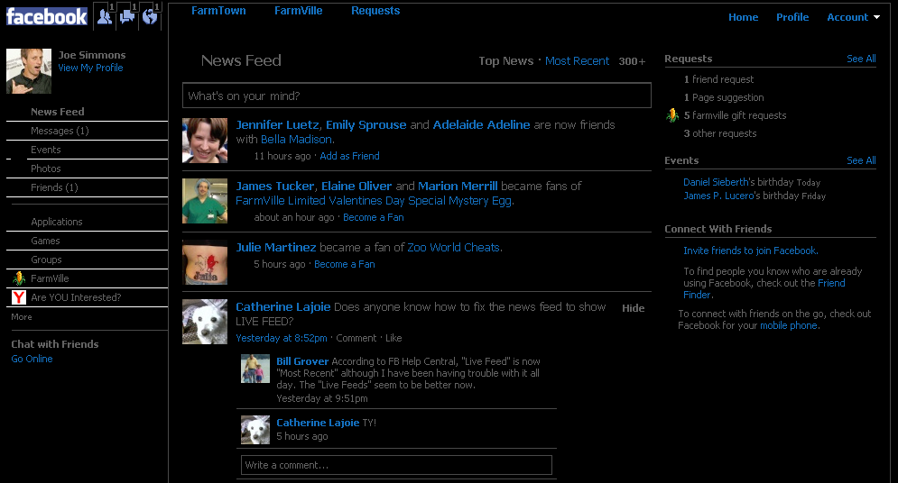
Task: Focus the What's on your mind box
Action: coord(417,96)
